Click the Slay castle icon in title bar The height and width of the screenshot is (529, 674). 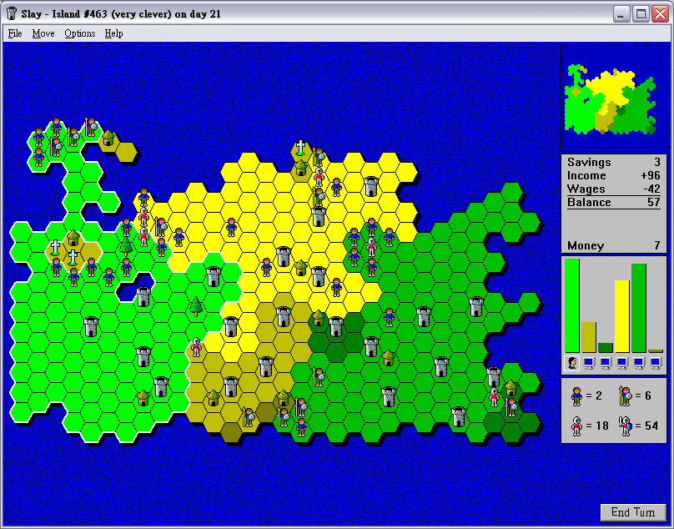point(12,13)
